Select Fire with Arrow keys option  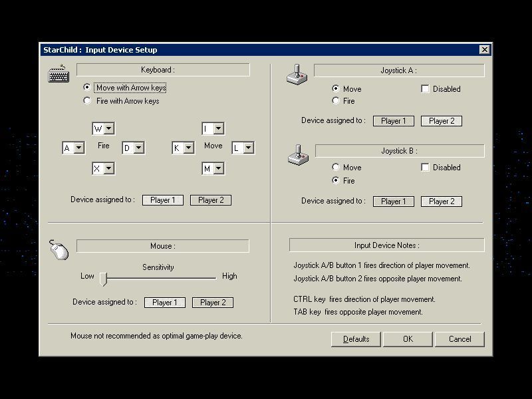(87, 100)
